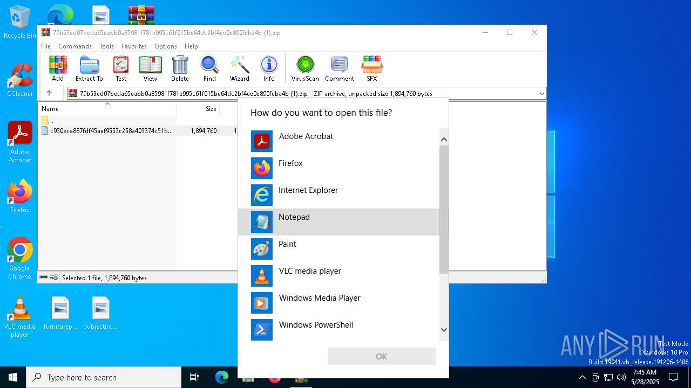Select Internet Explorer to open the file

click(x=339, y=195)
